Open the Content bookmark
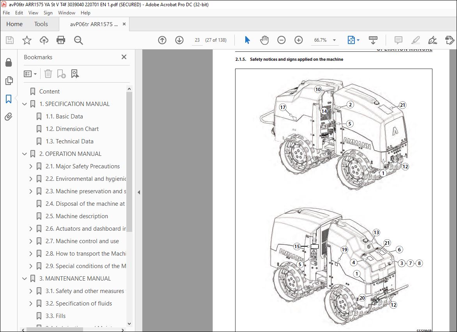Screen dimensions: 457x332 click(50, 92)
